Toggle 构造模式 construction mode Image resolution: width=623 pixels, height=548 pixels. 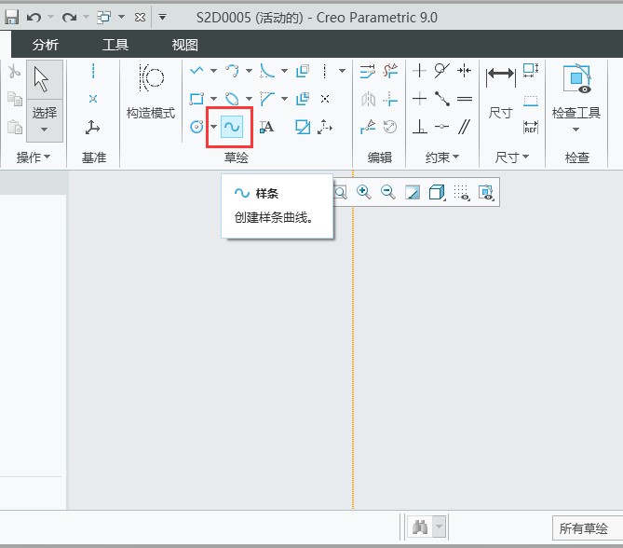(151, 91)
